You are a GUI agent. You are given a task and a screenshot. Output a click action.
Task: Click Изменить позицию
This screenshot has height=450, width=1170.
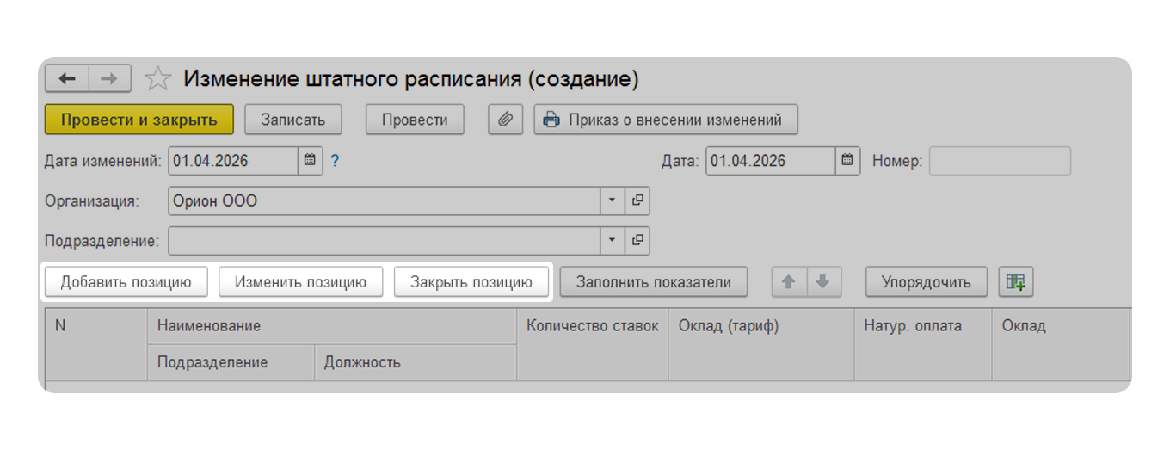pyautogui.click(x=301, y=281)
